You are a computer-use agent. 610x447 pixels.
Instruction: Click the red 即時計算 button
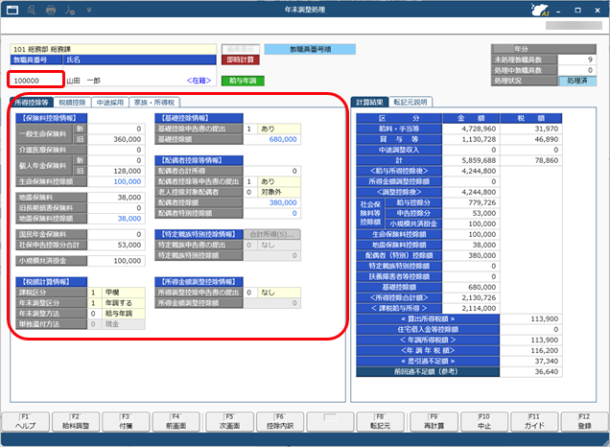pos(240,59)
